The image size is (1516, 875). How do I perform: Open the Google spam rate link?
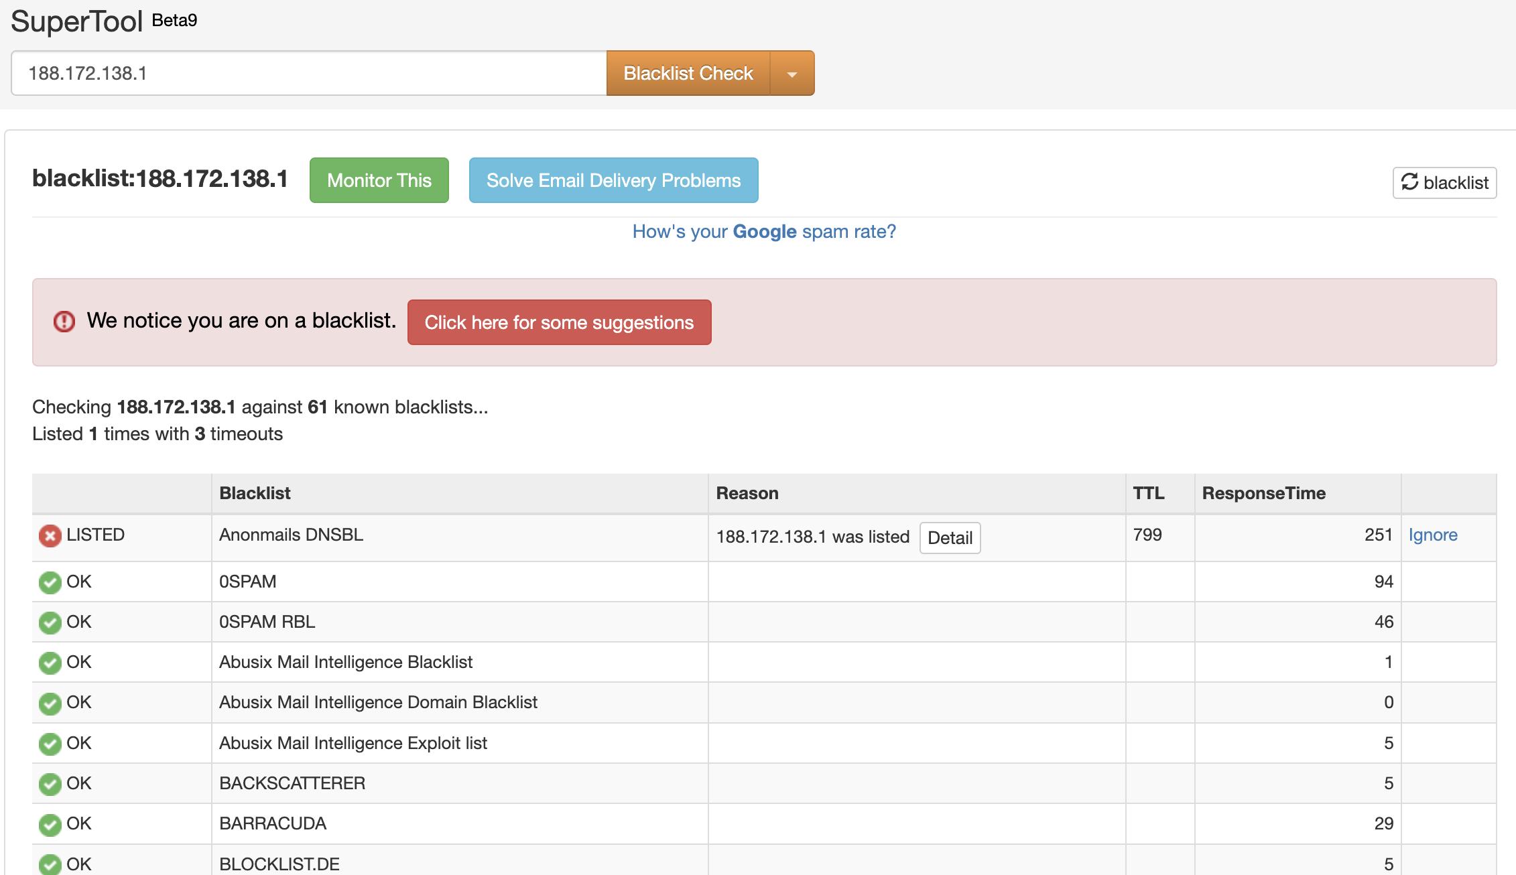point(763,231)
